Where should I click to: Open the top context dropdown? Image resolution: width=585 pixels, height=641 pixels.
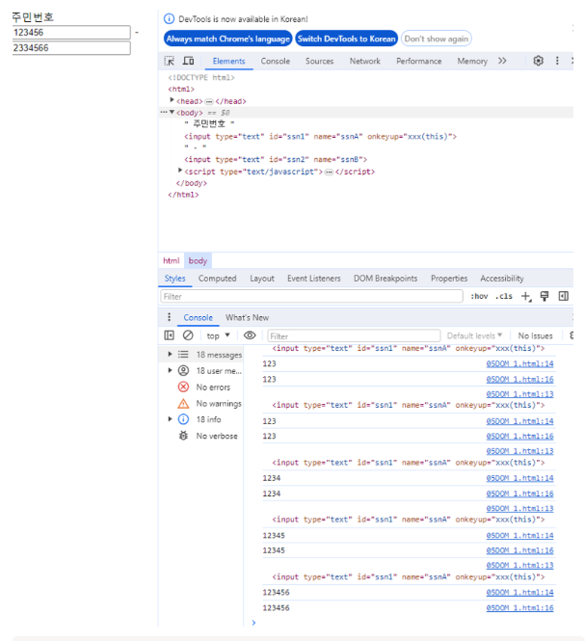click(219, 335)
